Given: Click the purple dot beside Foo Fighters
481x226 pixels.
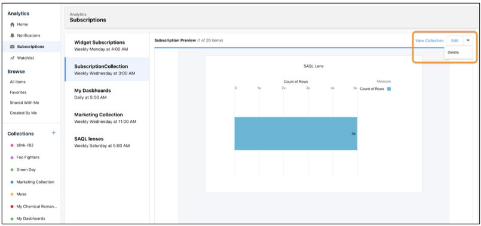Looking at the screenshot, I should pyautogui.click(x=12, y=157).
